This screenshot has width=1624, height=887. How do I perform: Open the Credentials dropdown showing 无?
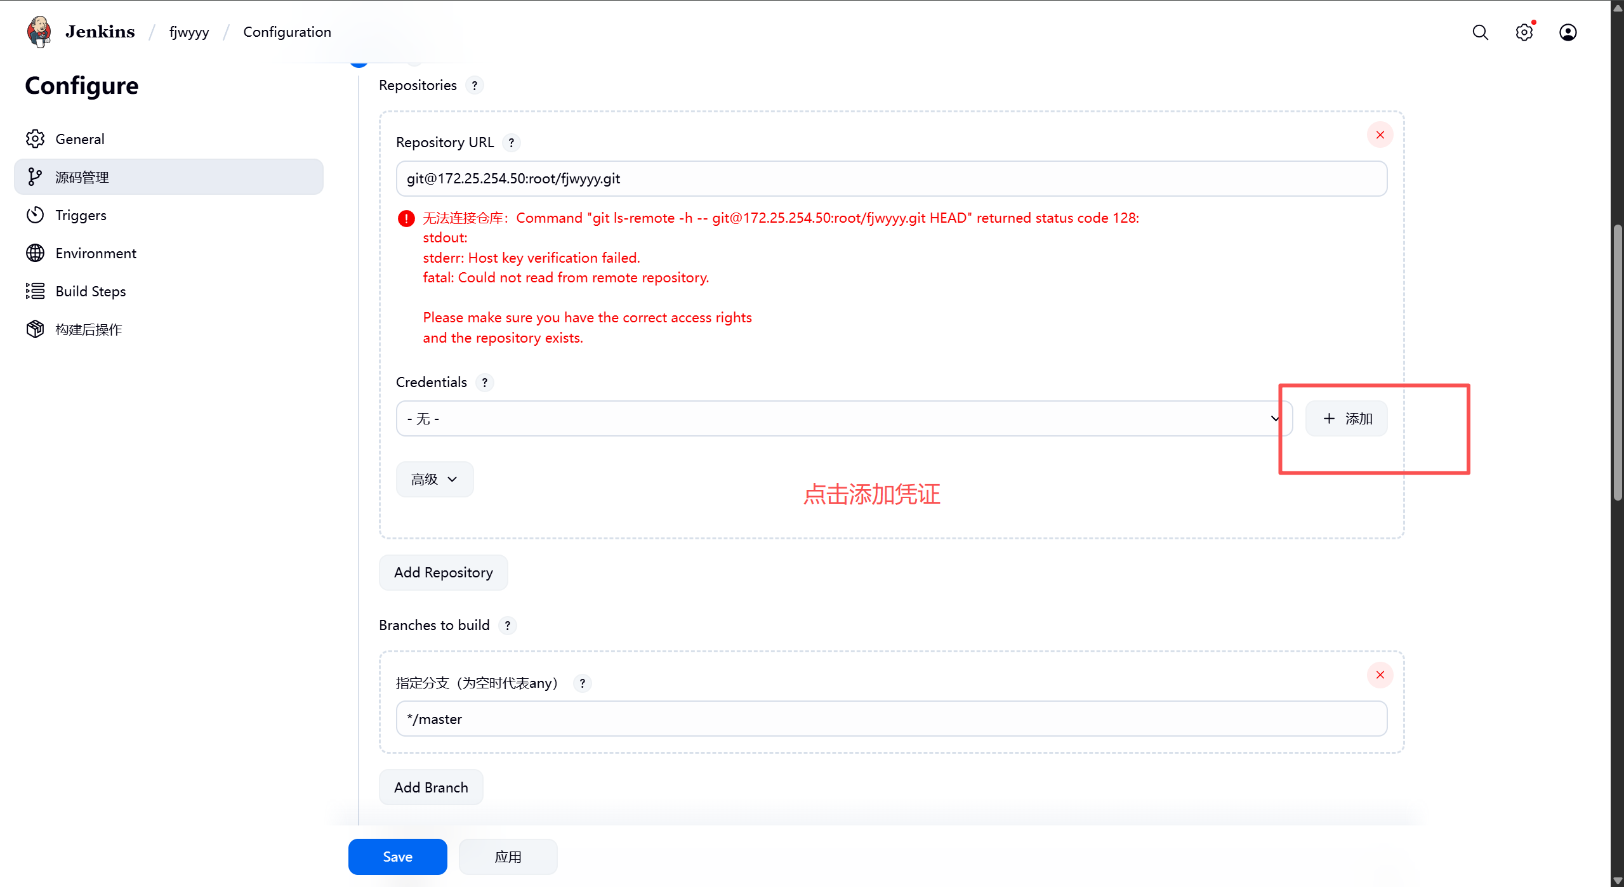[x=843, y=419]
